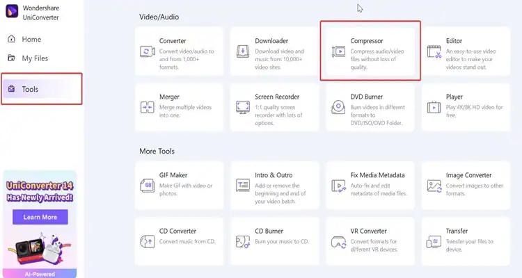Click the Intro & Outro icon
This screenshot has height=278, width=522.
(243, 186)
